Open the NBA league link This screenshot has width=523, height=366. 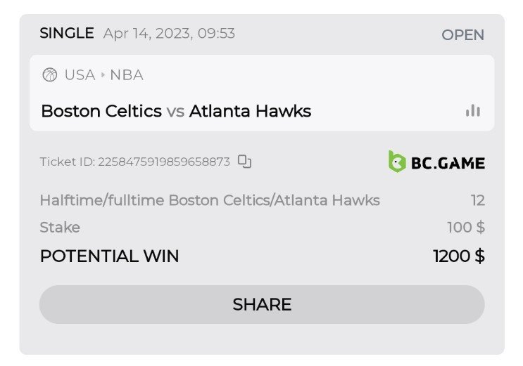point(127,75)
